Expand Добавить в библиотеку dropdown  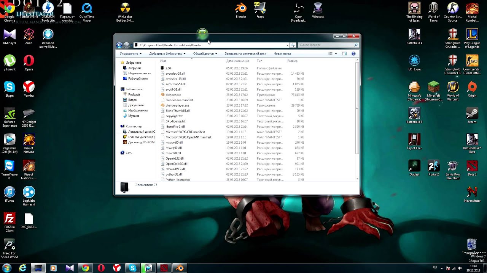point(167,54)
